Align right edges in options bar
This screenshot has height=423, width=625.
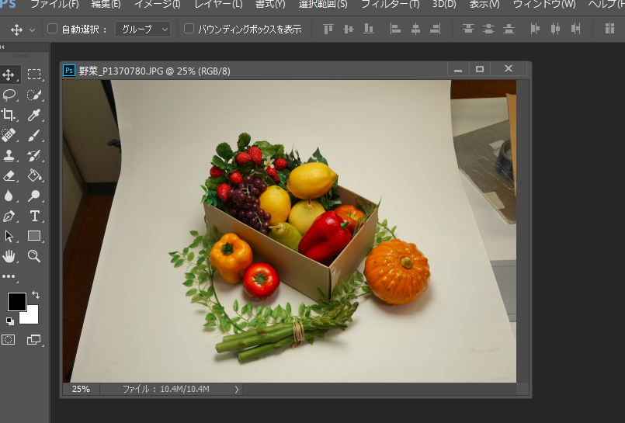[x=436, y=29]
